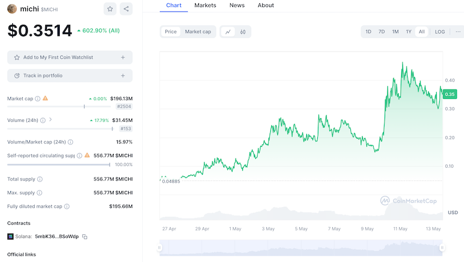Screen dimensions: 464x262
Task: Select the line chart view icon
Action: (228, 32)
